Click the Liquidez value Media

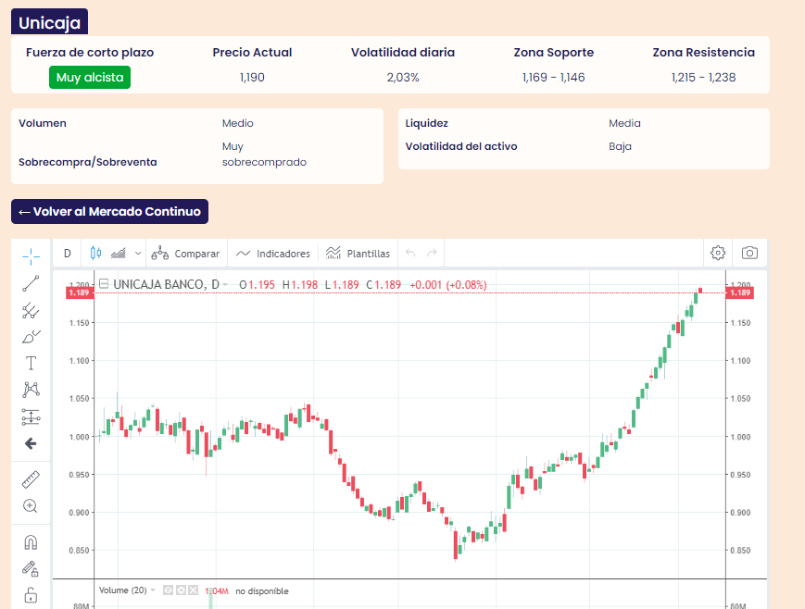[x=624, y=123]
